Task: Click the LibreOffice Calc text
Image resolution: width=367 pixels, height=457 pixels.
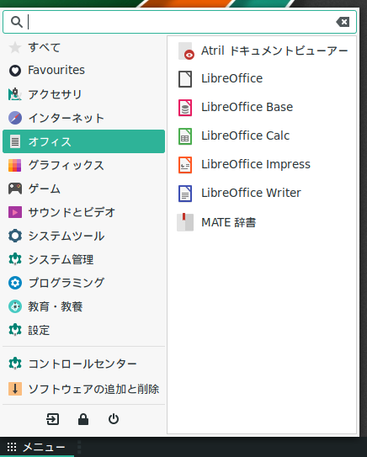Action: tap(245, 136)
